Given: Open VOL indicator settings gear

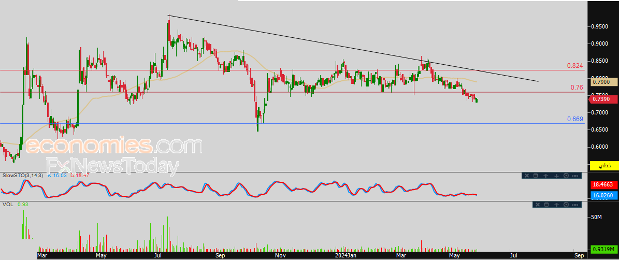Looking at the screenshot, I should [566, 205].
